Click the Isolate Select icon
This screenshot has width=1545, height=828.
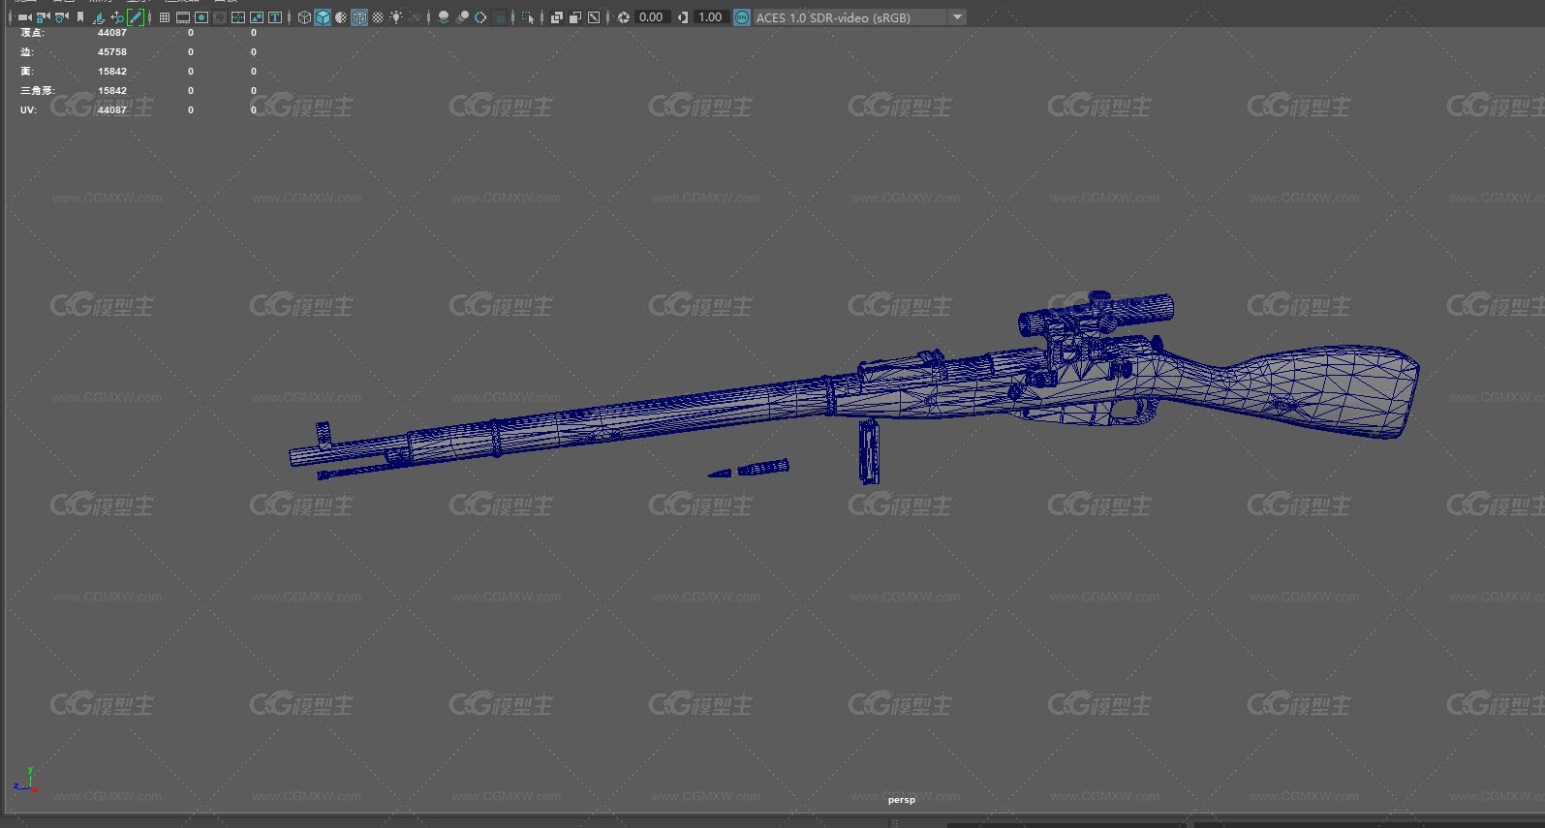527,17
